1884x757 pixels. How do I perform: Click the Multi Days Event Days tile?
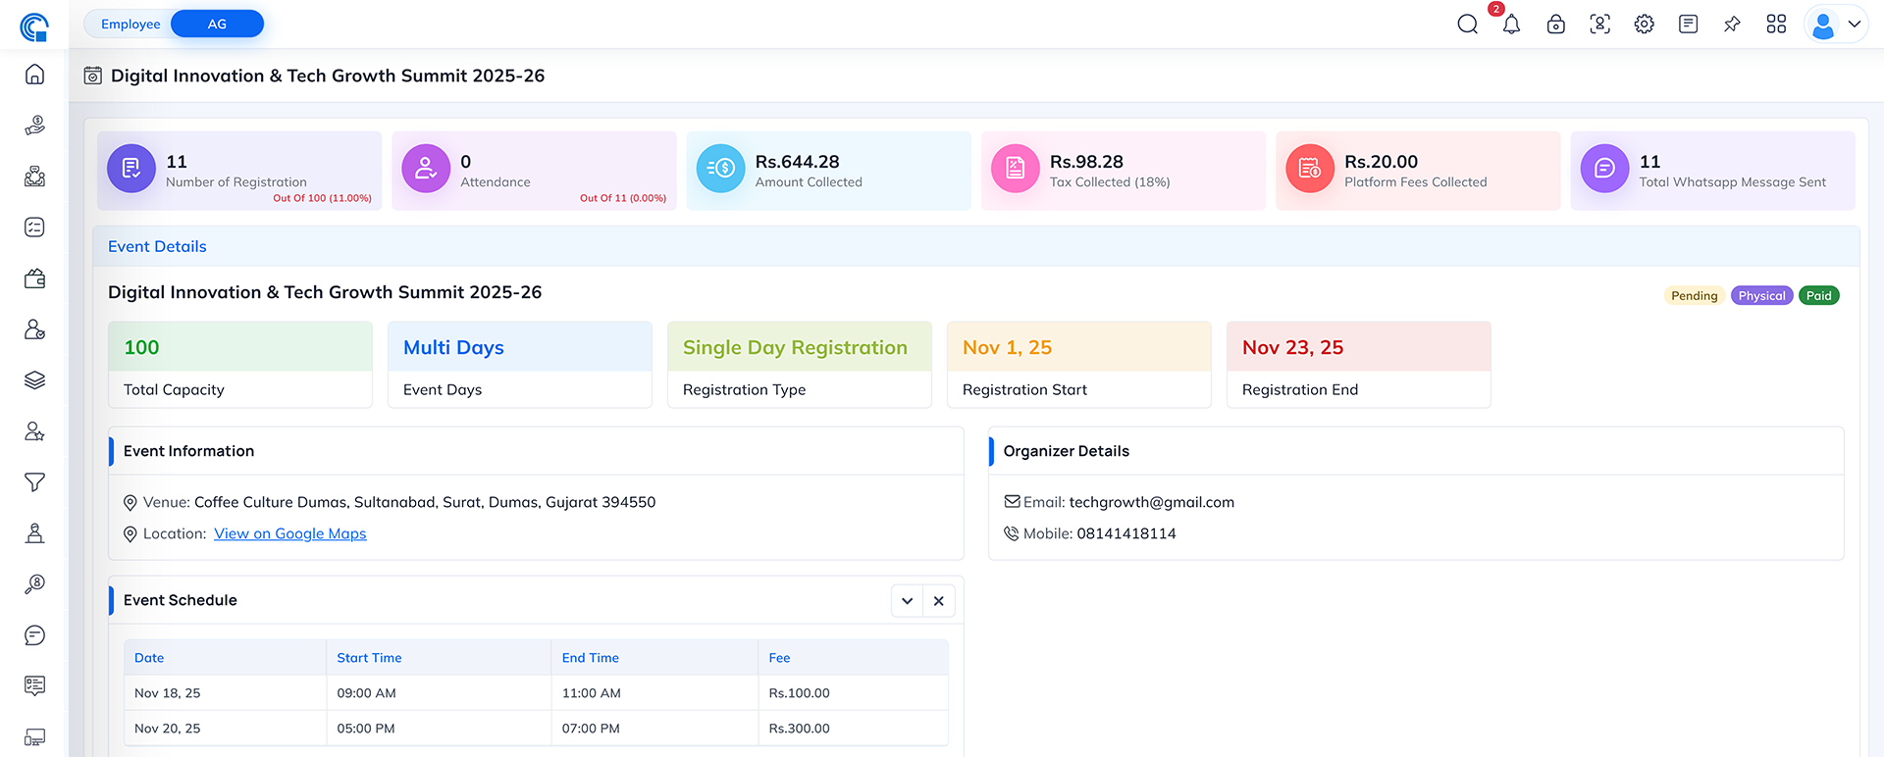(520, 365)
